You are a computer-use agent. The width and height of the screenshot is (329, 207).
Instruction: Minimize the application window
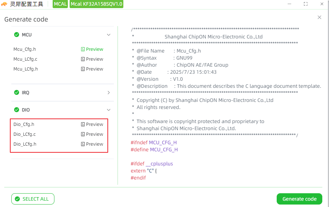coord(289,4)
